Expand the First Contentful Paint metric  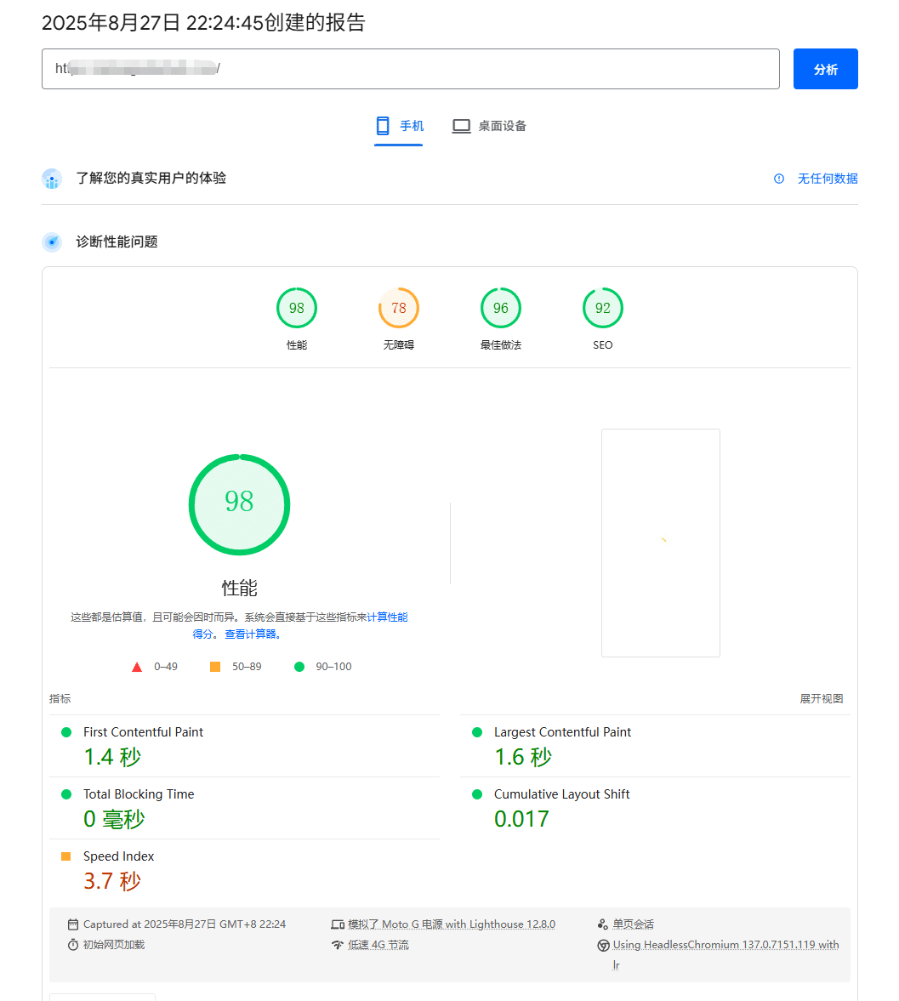click(143, 732)
